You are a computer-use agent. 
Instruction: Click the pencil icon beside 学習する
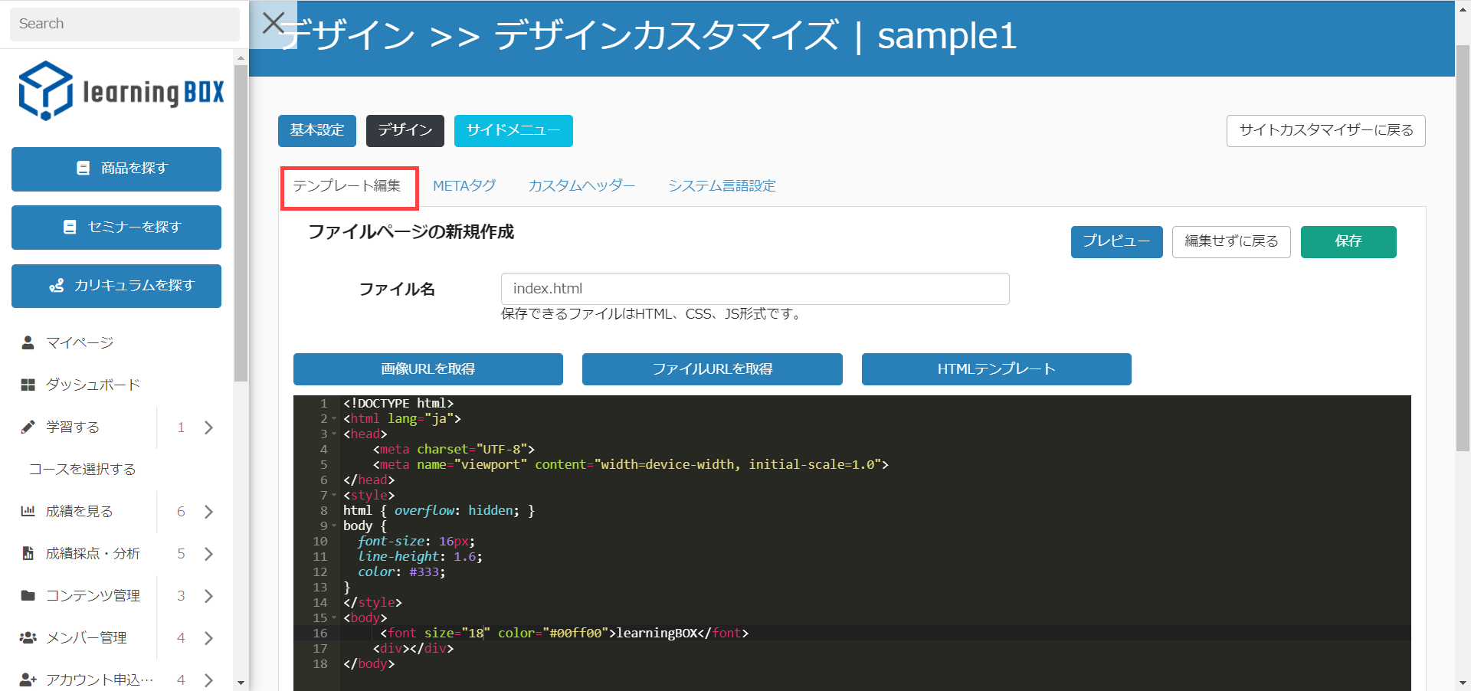pos(28,427)
